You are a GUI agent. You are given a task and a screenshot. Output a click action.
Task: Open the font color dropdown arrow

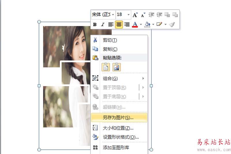tap(141, 25)
